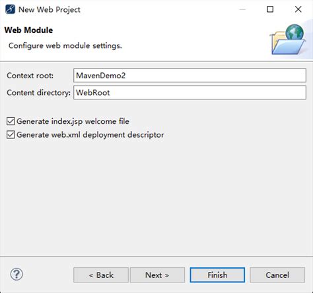Close the New Web Project dialog

[298, 9]
